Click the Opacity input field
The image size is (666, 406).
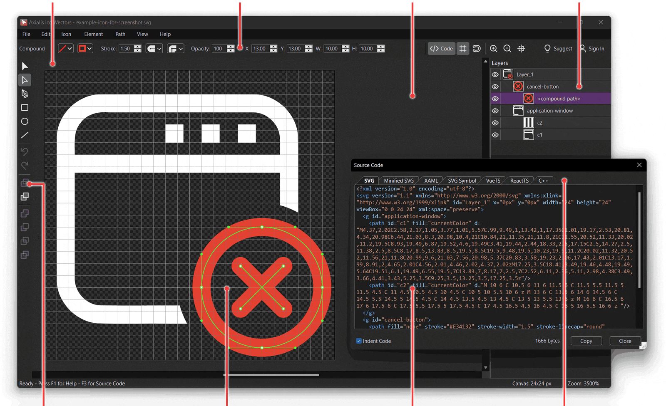pyautogui.click(x=219, y=49)
